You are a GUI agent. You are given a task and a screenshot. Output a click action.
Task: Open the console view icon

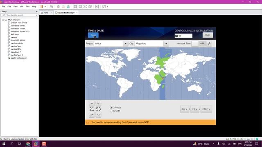tap(97, 7)
